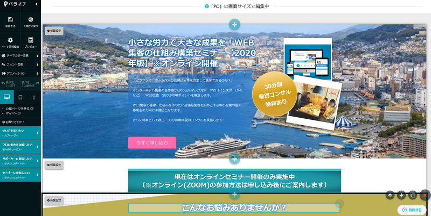This screenshot has width=431, height=216.
Task: Expand テーマカラー変更 menu
Action: pyautogui.click(x=20, y=56)
